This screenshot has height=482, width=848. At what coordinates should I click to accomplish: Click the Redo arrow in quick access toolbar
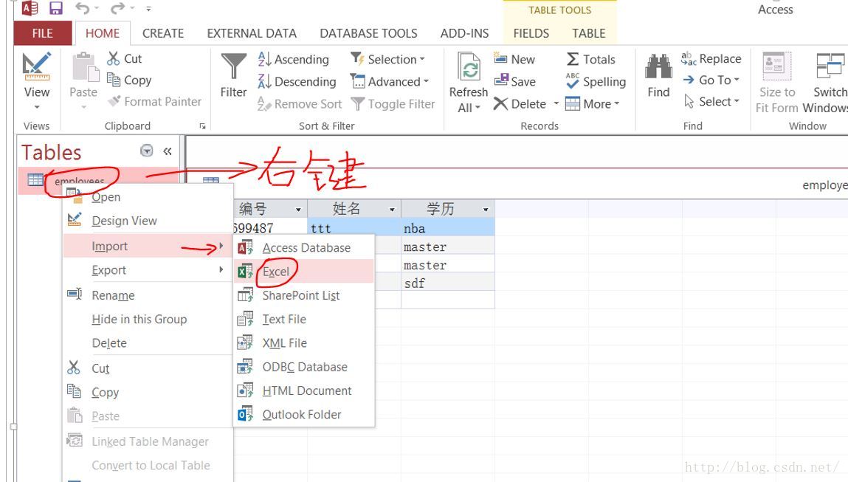tap(117, 8)
